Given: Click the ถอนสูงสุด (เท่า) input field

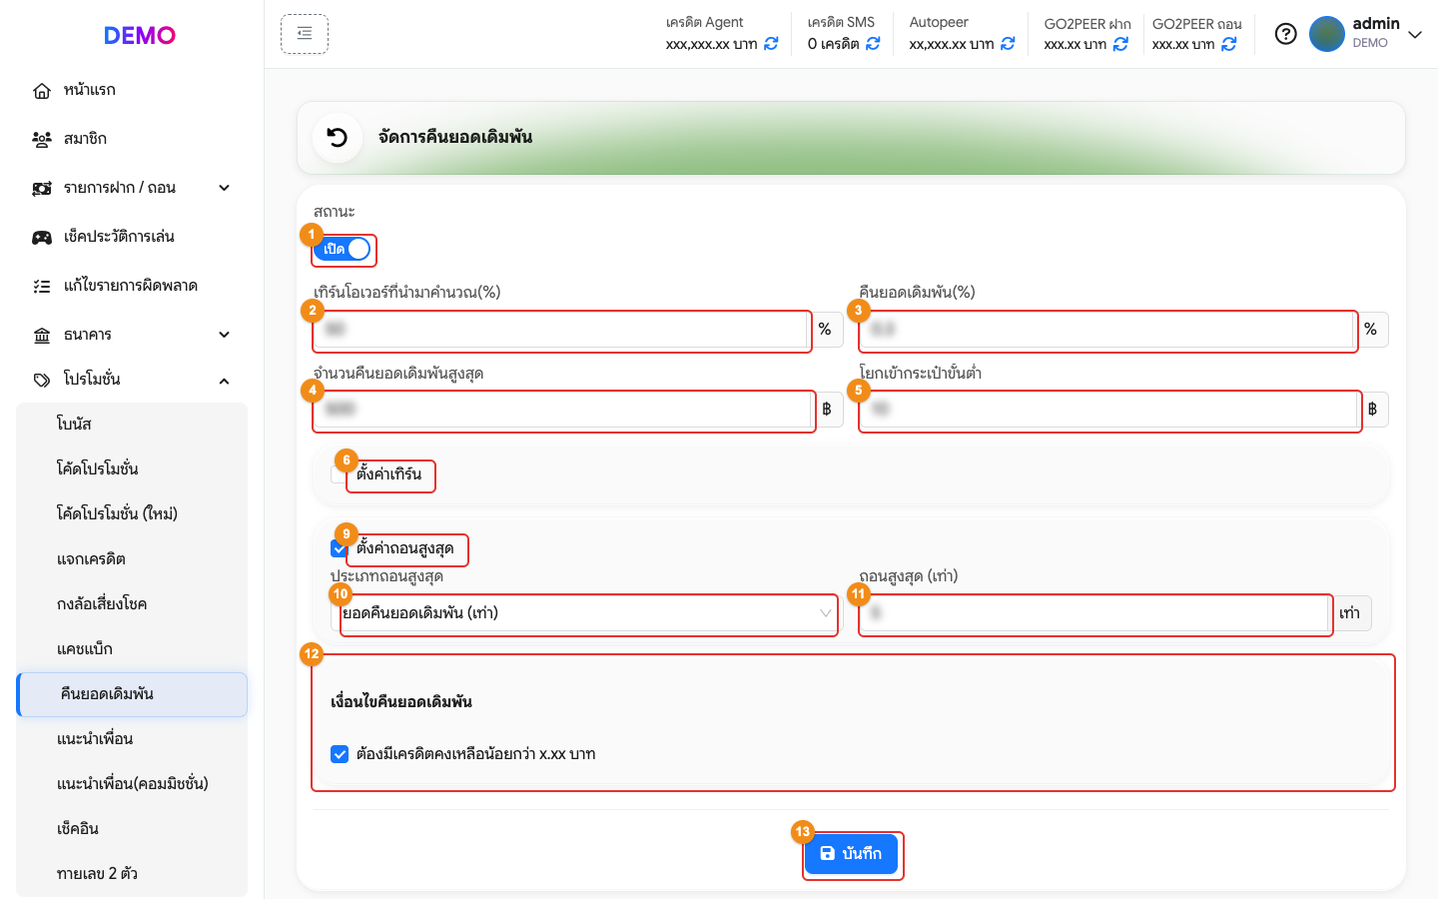Looking at the screenshot, I should coord(1093,613).
